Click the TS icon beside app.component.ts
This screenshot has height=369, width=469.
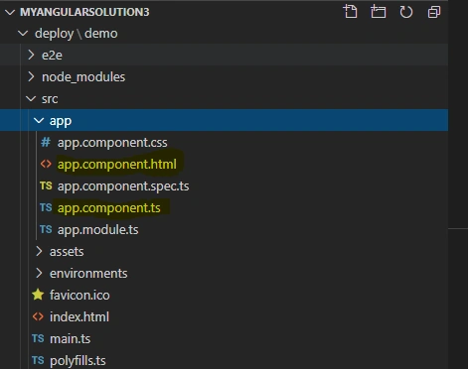pos(46,207)
